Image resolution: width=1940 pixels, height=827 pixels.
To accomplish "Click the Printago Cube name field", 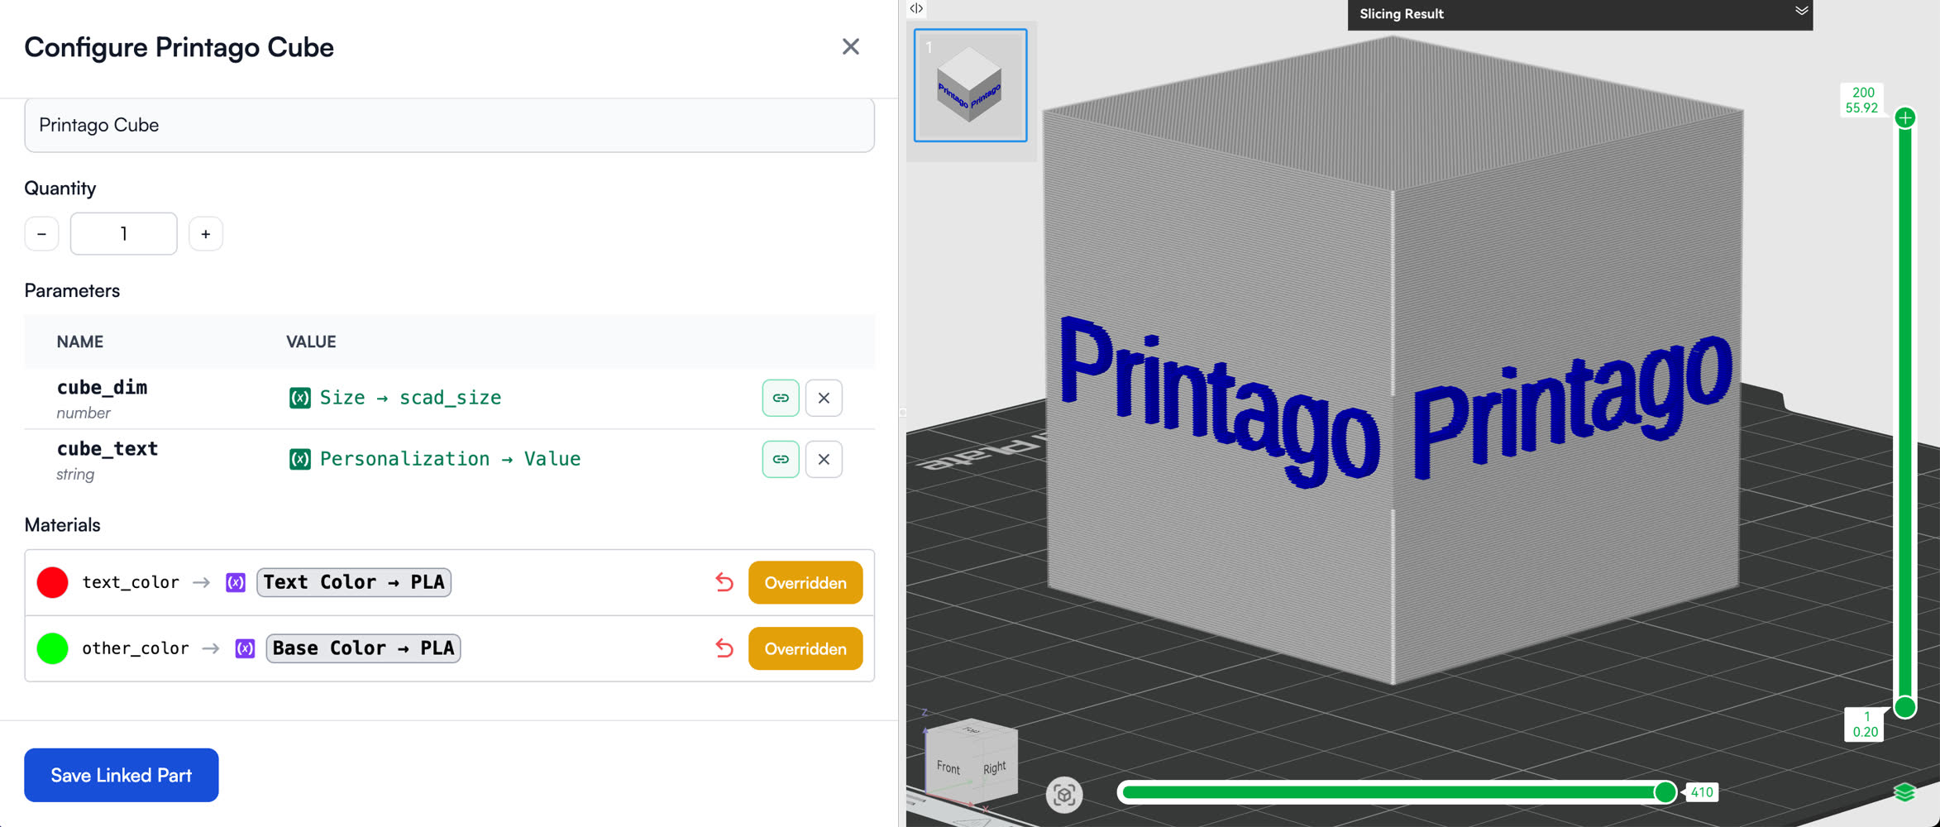I will pos(449,125).
